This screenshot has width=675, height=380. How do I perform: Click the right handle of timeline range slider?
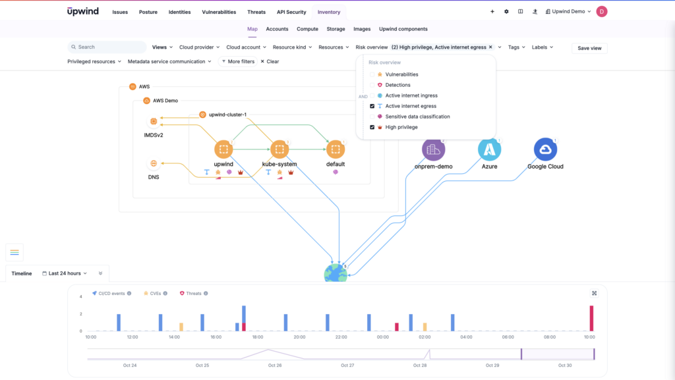[594, 354]
